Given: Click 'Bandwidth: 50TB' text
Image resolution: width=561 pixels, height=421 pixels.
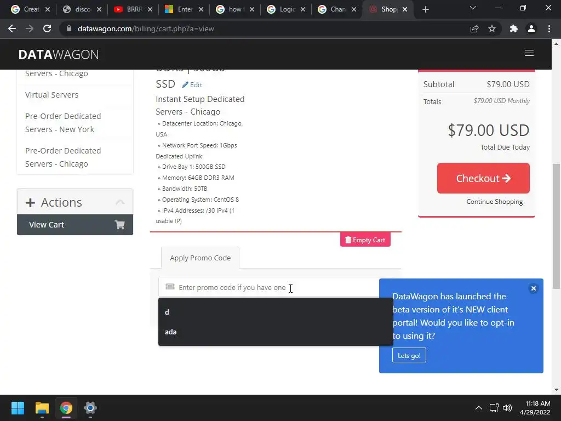Looking at the screenshot, I should [184, 189].
